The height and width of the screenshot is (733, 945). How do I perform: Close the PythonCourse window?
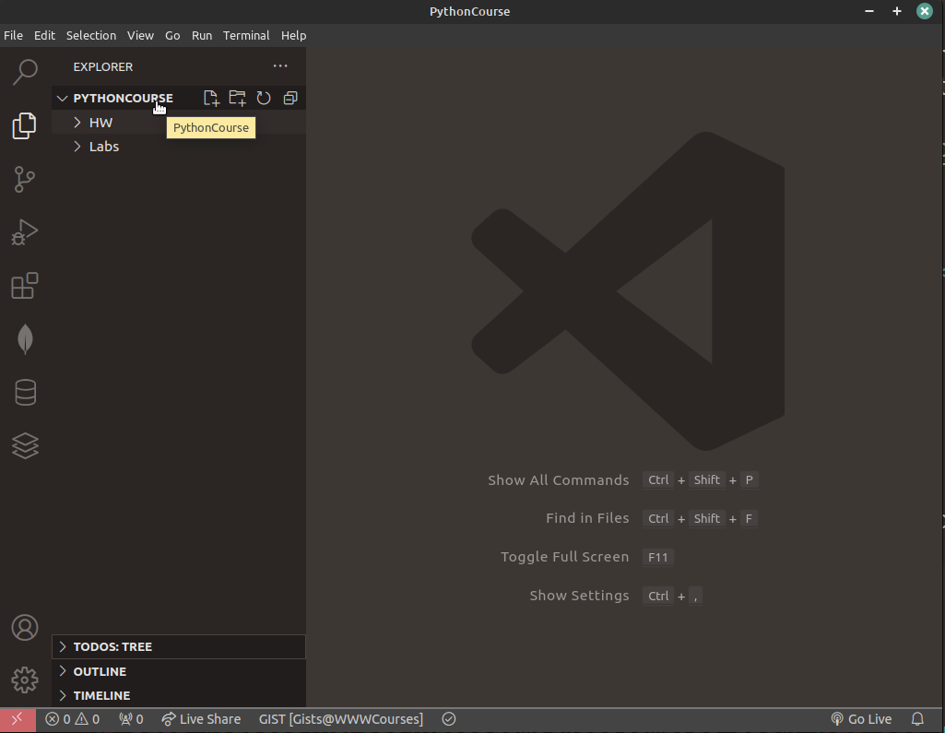point(925,11)
